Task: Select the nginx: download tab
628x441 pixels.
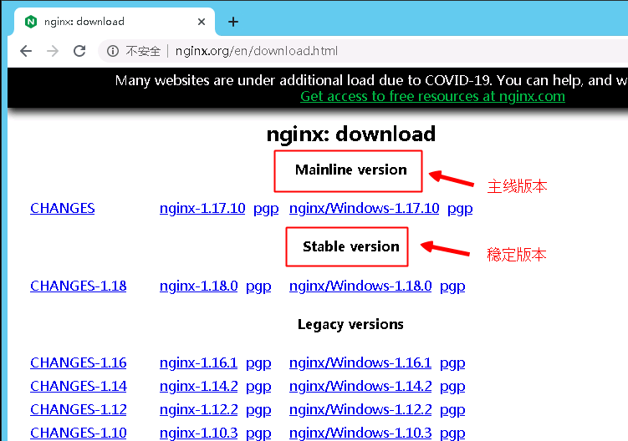Action: [115, 22]
